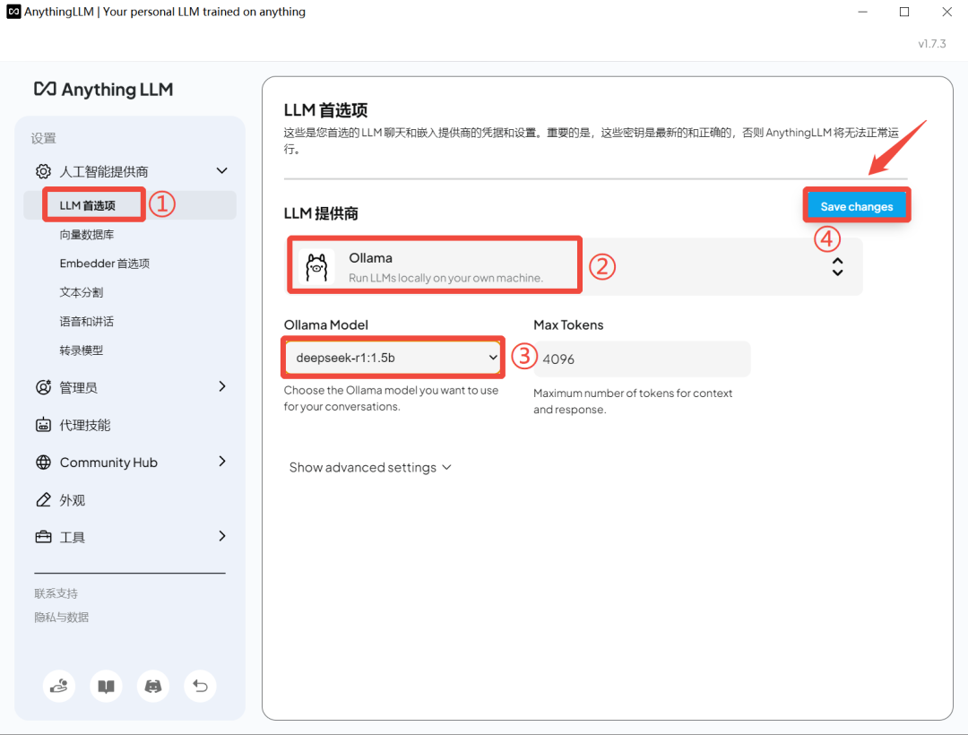Open the 语音和讲话 menu item
This screenshot has height=735, width=968.
86,322
